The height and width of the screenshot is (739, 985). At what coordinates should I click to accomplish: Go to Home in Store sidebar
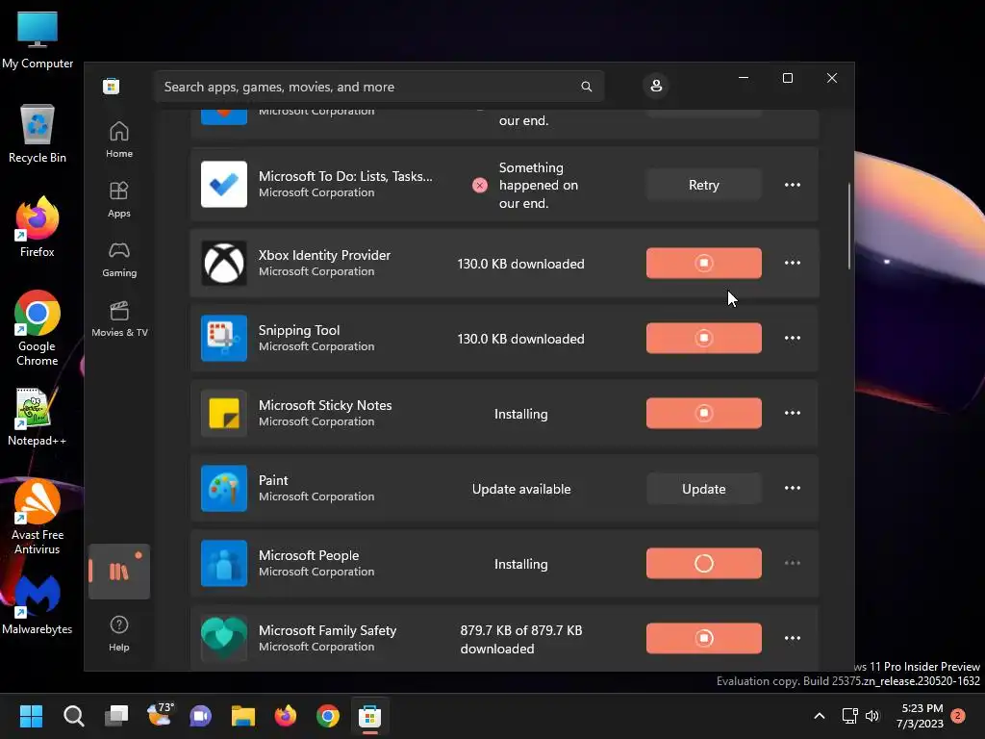(x=118, y=140)
